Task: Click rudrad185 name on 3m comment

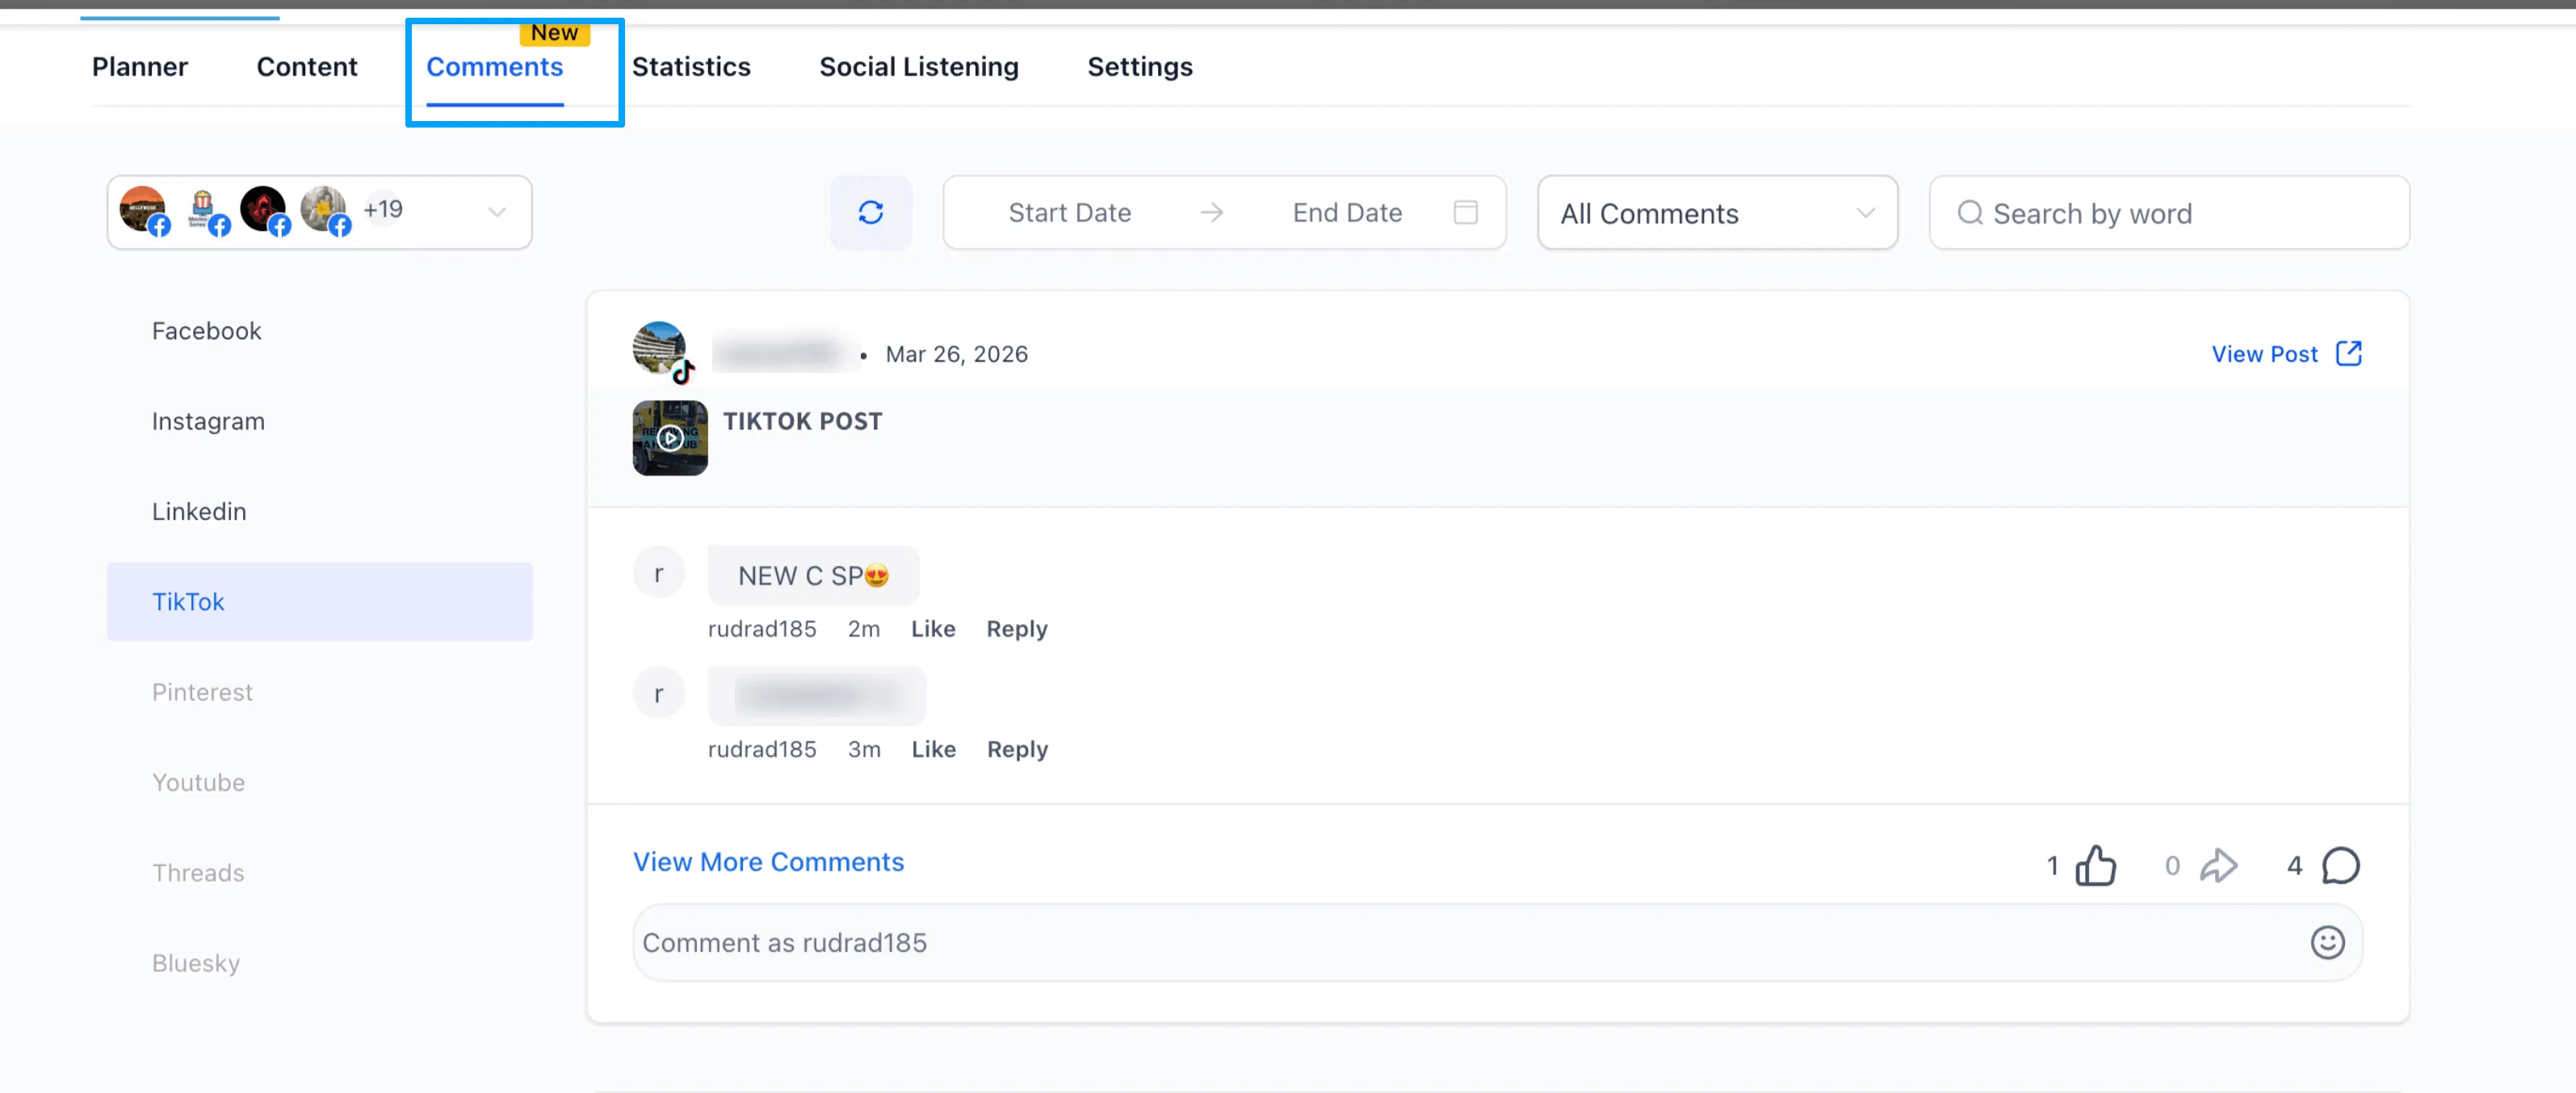Action: click(762, 748)
